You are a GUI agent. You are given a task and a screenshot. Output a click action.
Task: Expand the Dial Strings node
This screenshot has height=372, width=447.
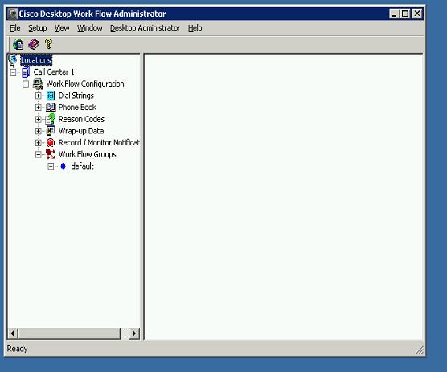39,96
